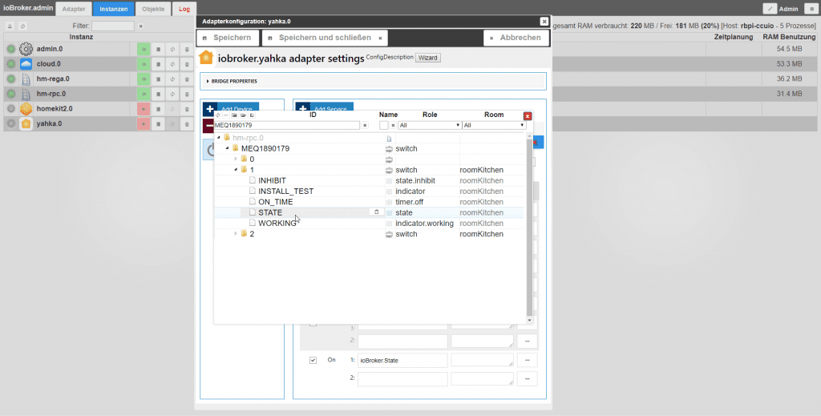
Task: Delete the hm-rpc.0 instance
Action: tap(187, 95)
